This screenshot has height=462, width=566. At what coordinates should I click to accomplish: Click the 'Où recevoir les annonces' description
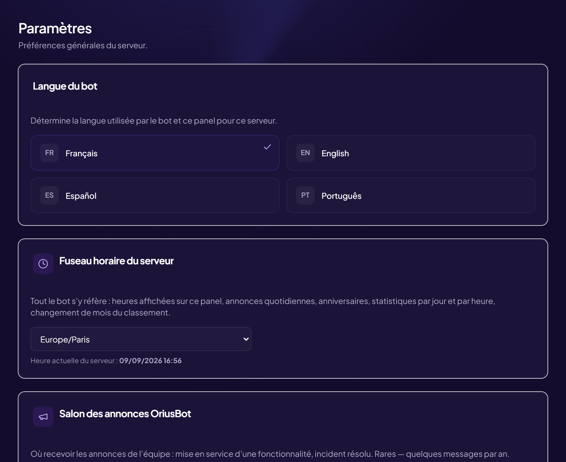(x=270, y=454)
